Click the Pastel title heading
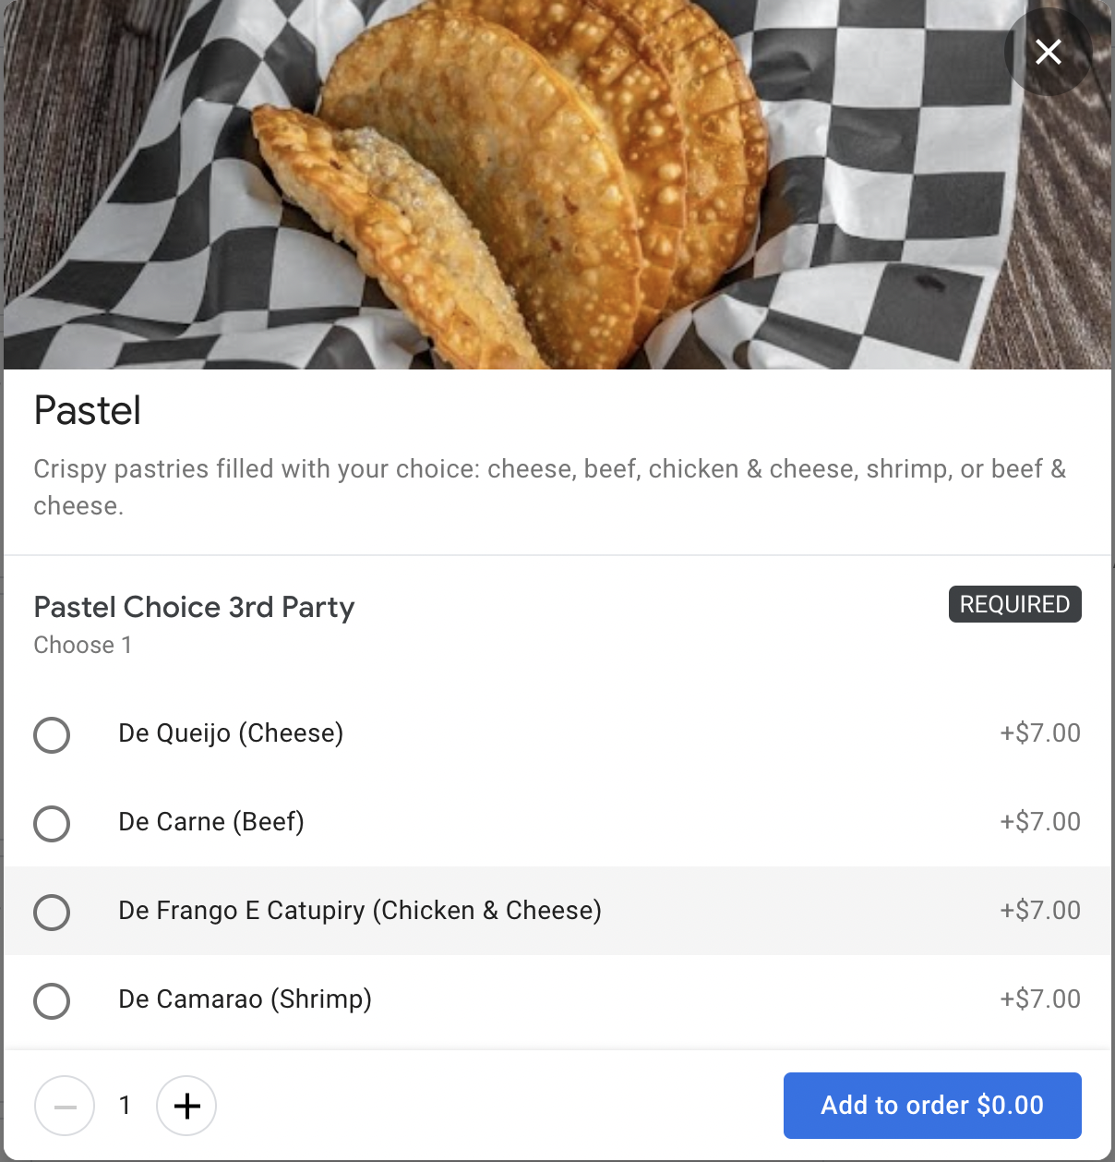Viewport: 1115px width, 1162px height. pos(88,411)
